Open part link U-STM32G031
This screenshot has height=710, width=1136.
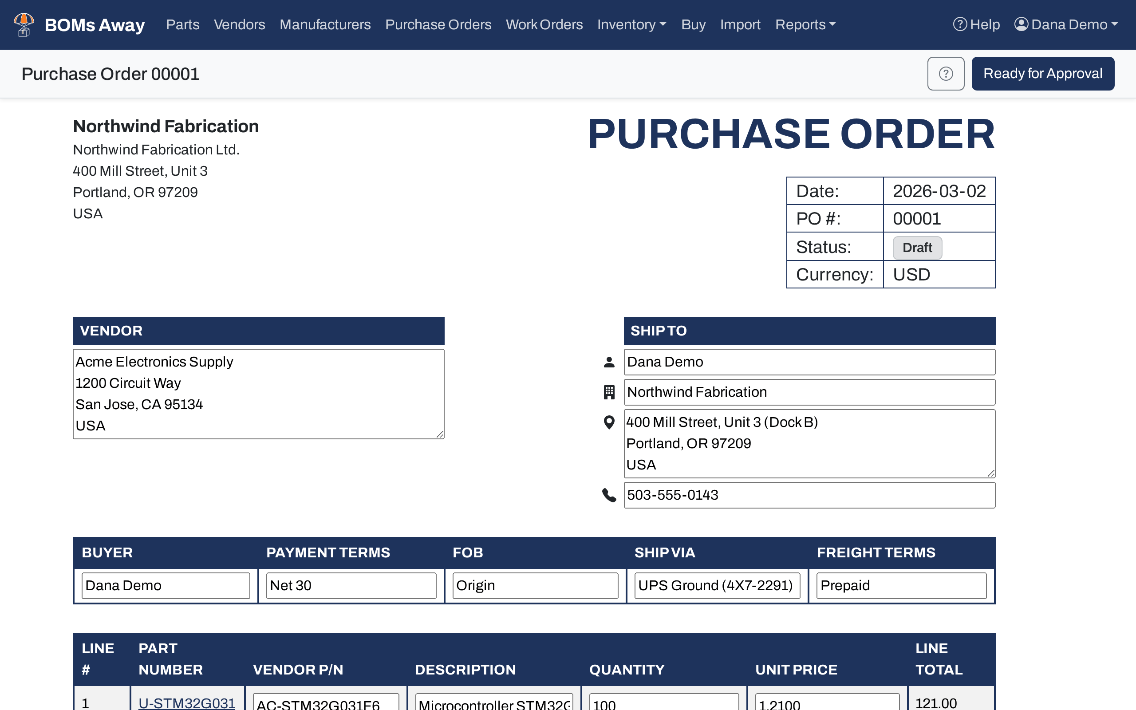[187, 703]
